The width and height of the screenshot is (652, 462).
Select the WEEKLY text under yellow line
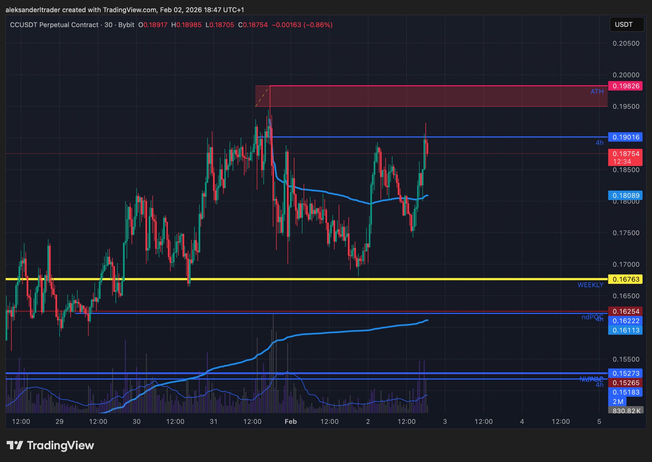(x=590, y=285)
